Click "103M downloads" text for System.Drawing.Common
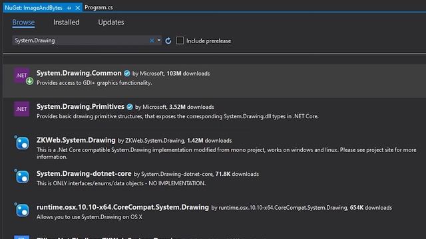This screenshot has width=426, height=239. [x=188, y=74]
